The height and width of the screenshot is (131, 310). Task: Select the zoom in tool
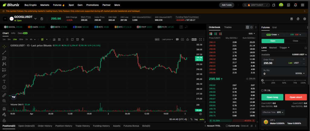click(x=4, y=101)
